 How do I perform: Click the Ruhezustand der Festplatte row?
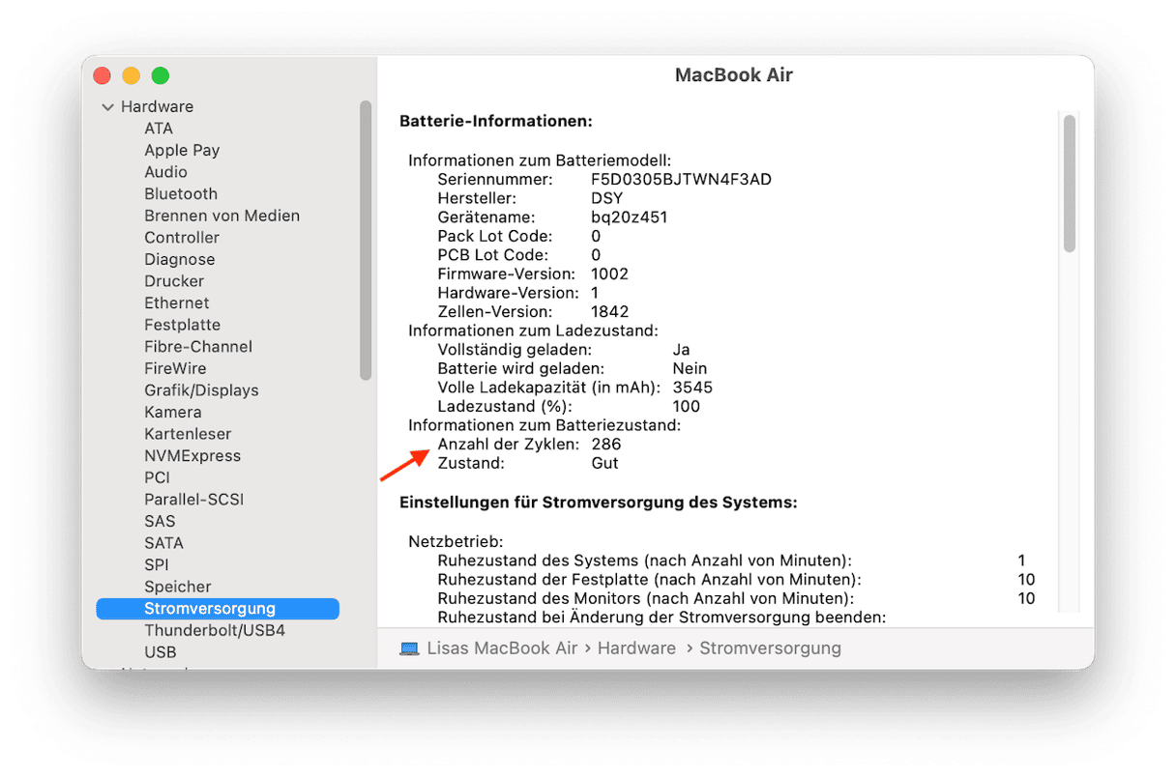(x=736, y=580)
